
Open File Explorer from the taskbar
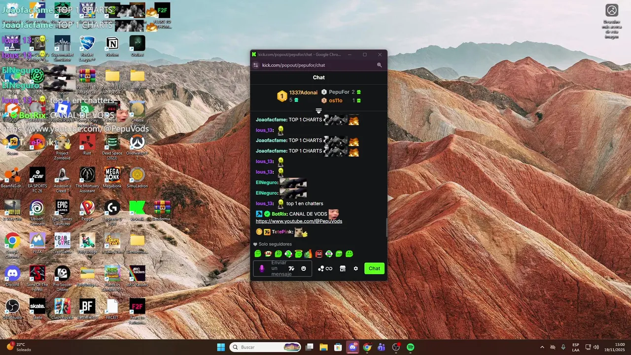(323, 347)
